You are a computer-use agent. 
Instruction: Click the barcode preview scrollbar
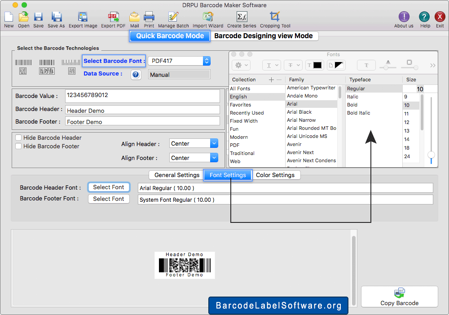tap(354, 271)
